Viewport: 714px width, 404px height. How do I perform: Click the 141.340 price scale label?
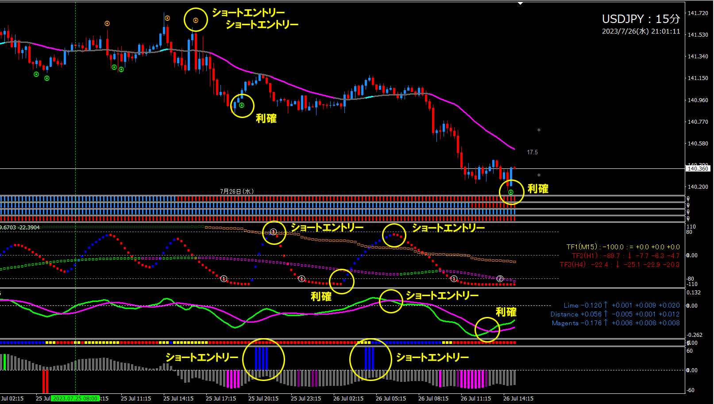pyautogui.click(x=698, y=56)
